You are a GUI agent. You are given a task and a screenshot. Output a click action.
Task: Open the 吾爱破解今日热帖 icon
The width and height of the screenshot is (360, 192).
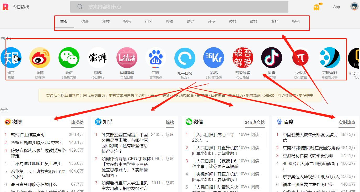pyautogui.click(x=243, y=58)
